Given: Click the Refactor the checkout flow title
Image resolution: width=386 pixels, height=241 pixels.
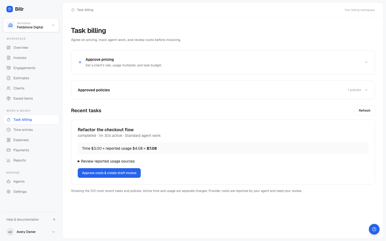Looking at the screenshot, I should [106, 130].
